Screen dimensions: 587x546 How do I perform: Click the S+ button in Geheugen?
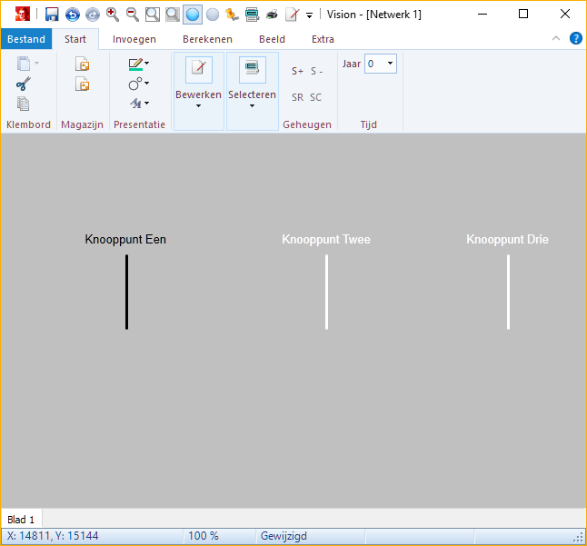[x=297, y=71]
